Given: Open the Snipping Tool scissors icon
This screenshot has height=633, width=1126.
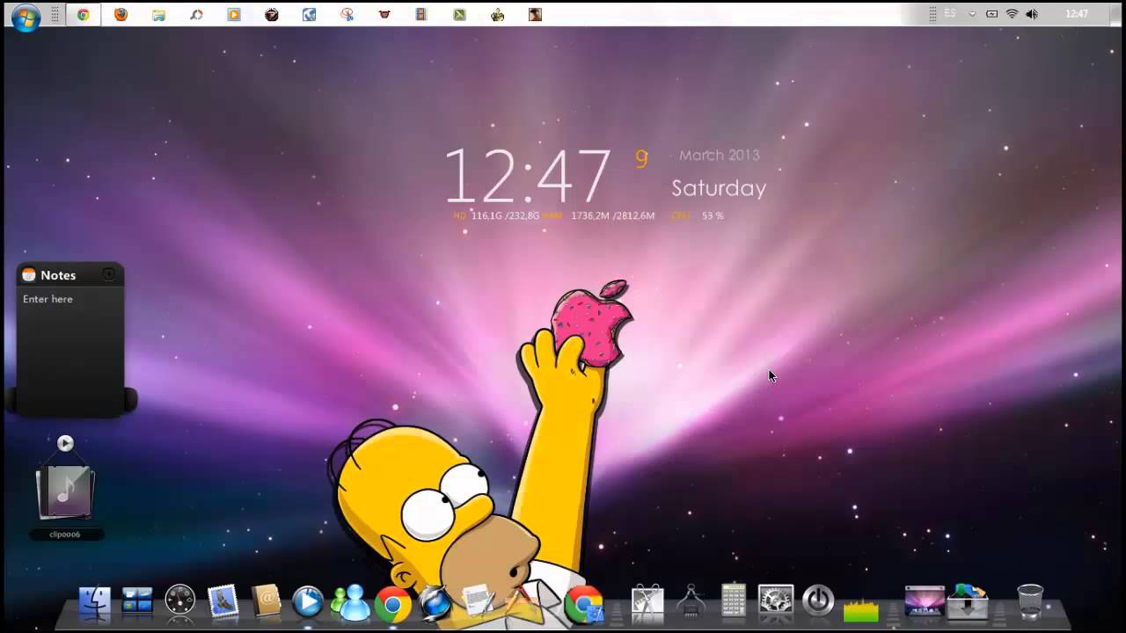Looking at the screenshot, I should [347, 14].
